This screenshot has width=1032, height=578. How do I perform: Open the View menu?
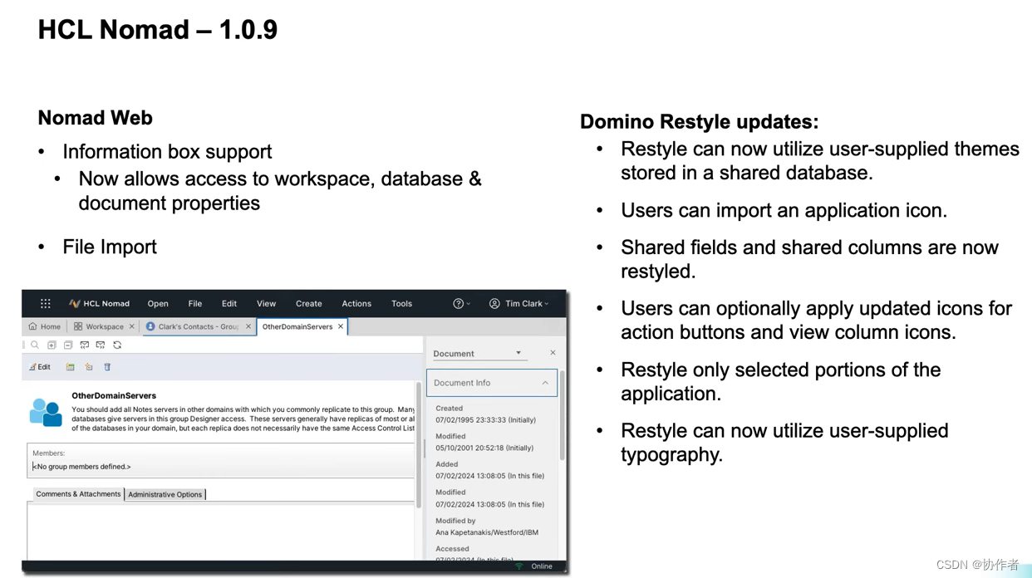pos(266,304)
